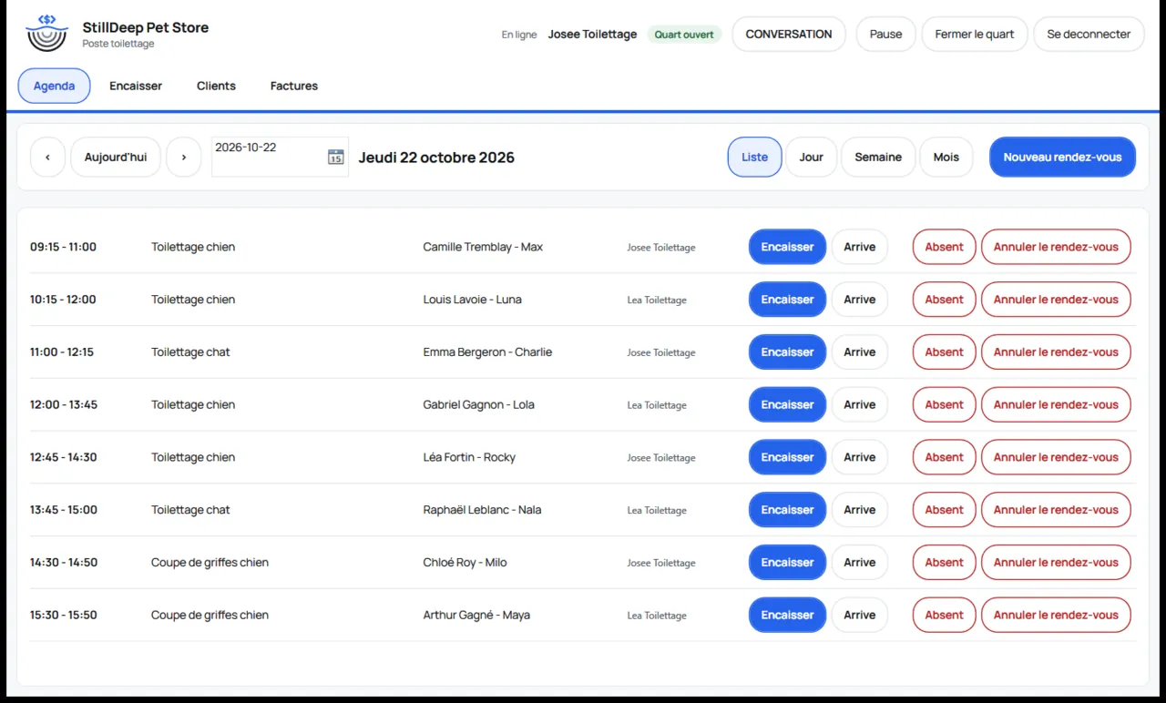Go to previous day with left chevron

pos(47,157)
